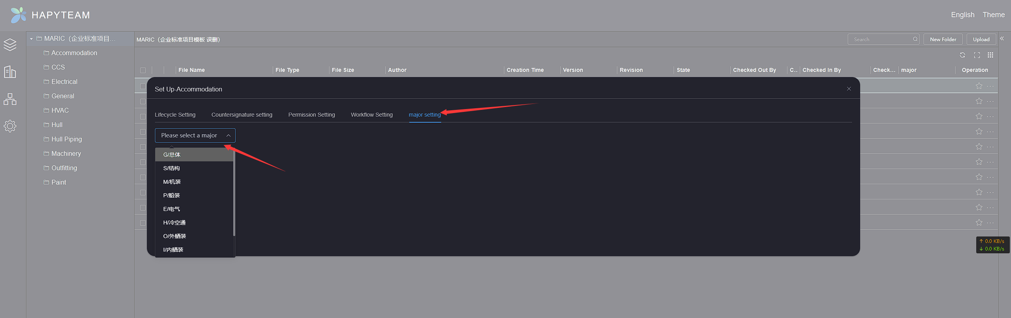Switch to grid view icon
Screen dimensions: 1011x318
[x=990, y=55]
